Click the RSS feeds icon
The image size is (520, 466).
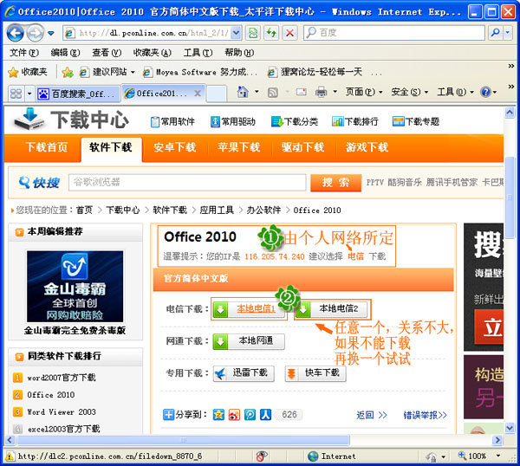click(273, 93)
